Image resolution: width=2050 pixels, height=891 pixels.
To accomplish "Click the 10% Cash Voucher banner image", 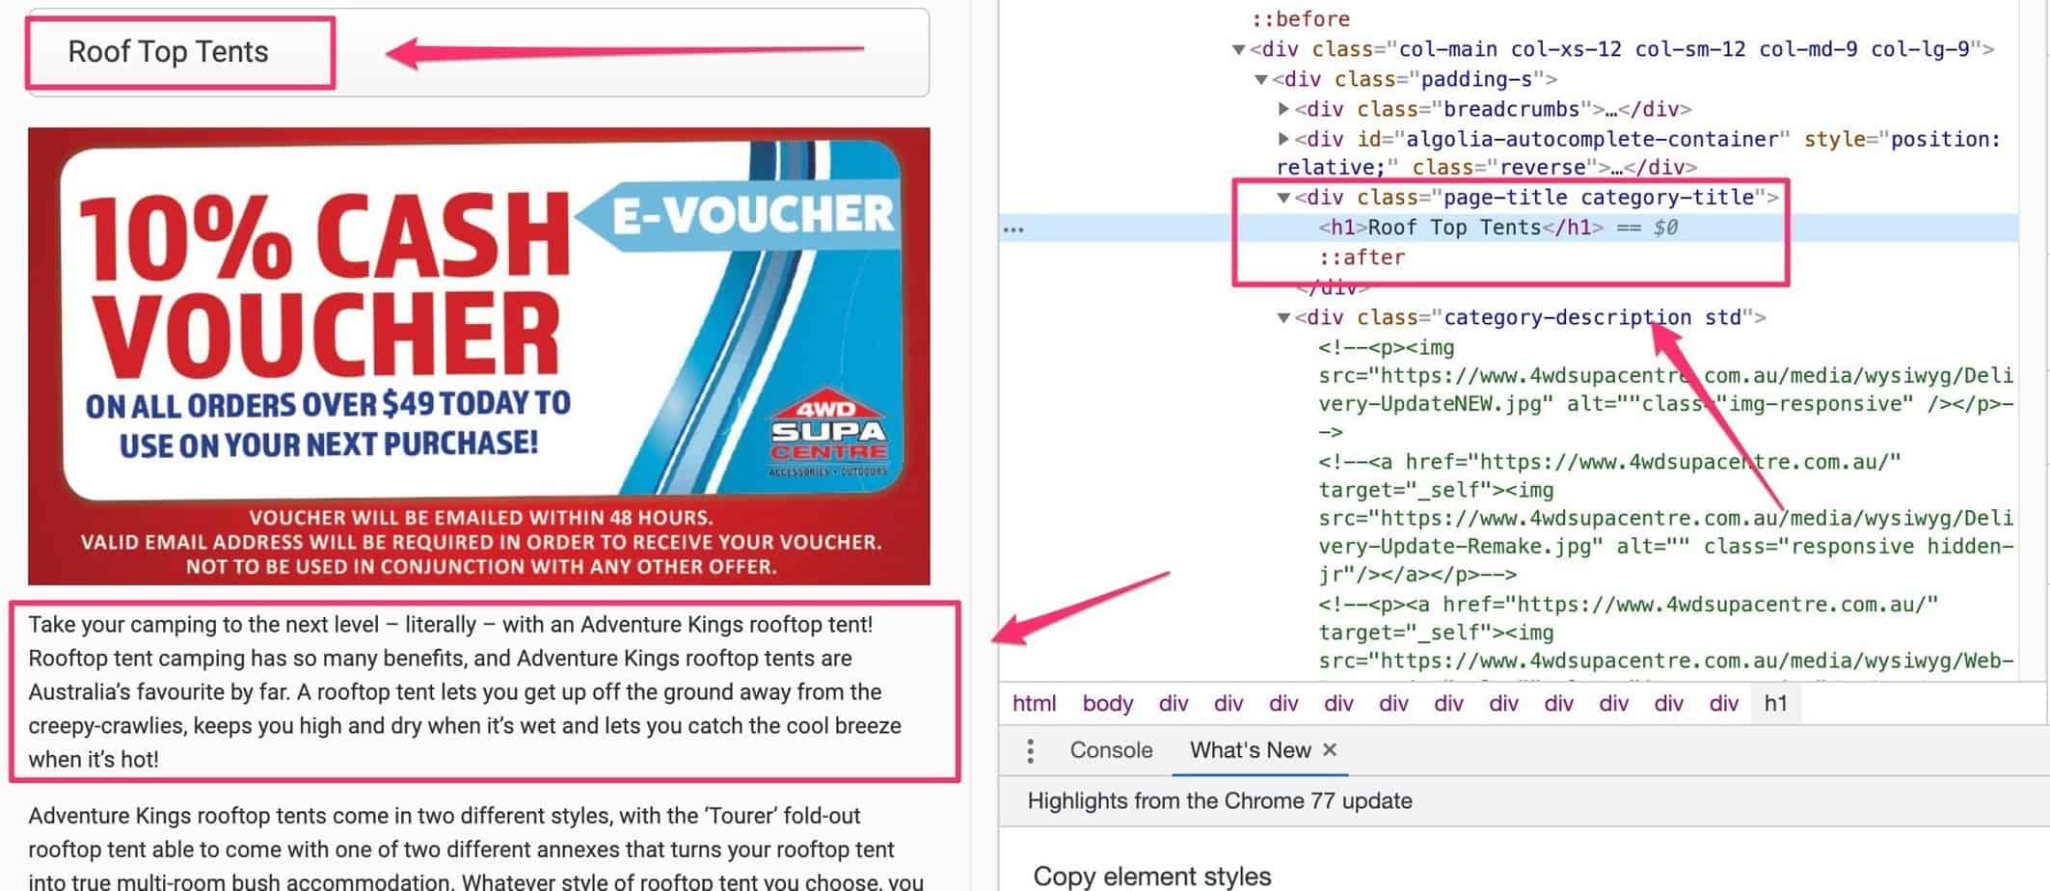I will pos(479,356).
